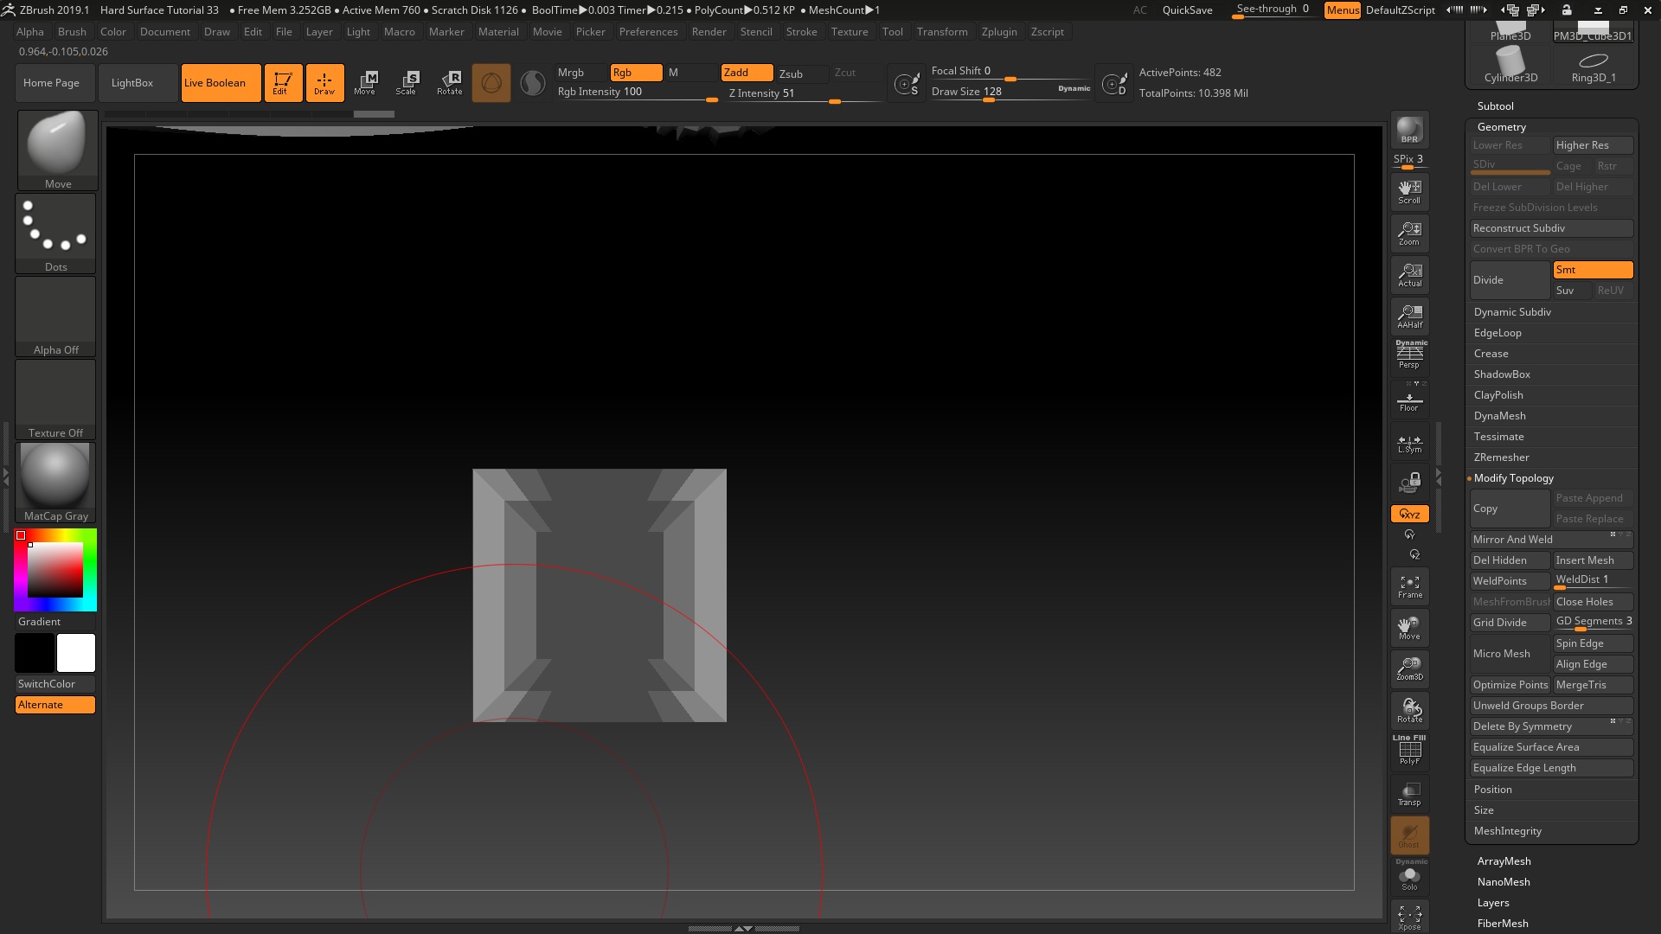
Task: Pick a color in the color picker square
Action: [x=55, y=570]
